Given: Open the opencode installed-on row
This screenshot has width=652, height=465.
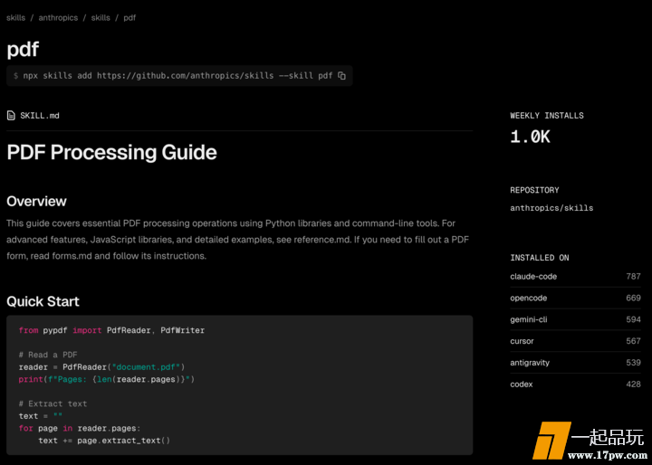Looking at the screenshot, I should [529, 298].
